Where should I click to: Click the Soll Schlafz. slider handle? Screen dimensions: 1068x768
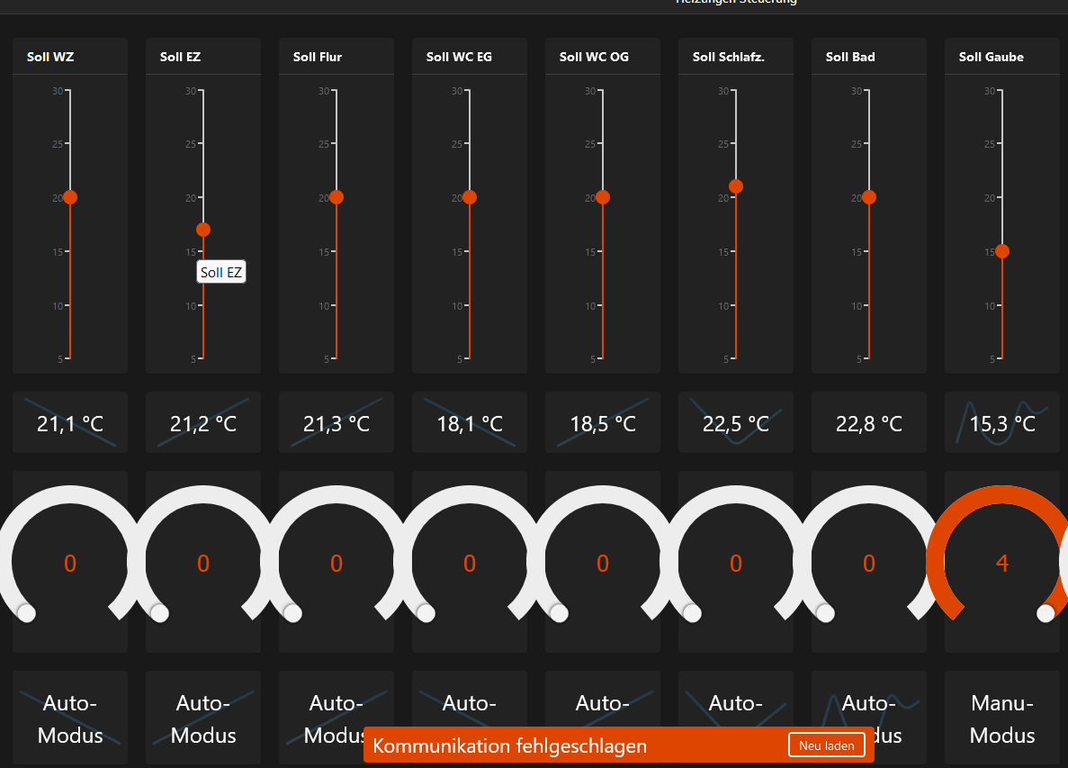(736, 186)
